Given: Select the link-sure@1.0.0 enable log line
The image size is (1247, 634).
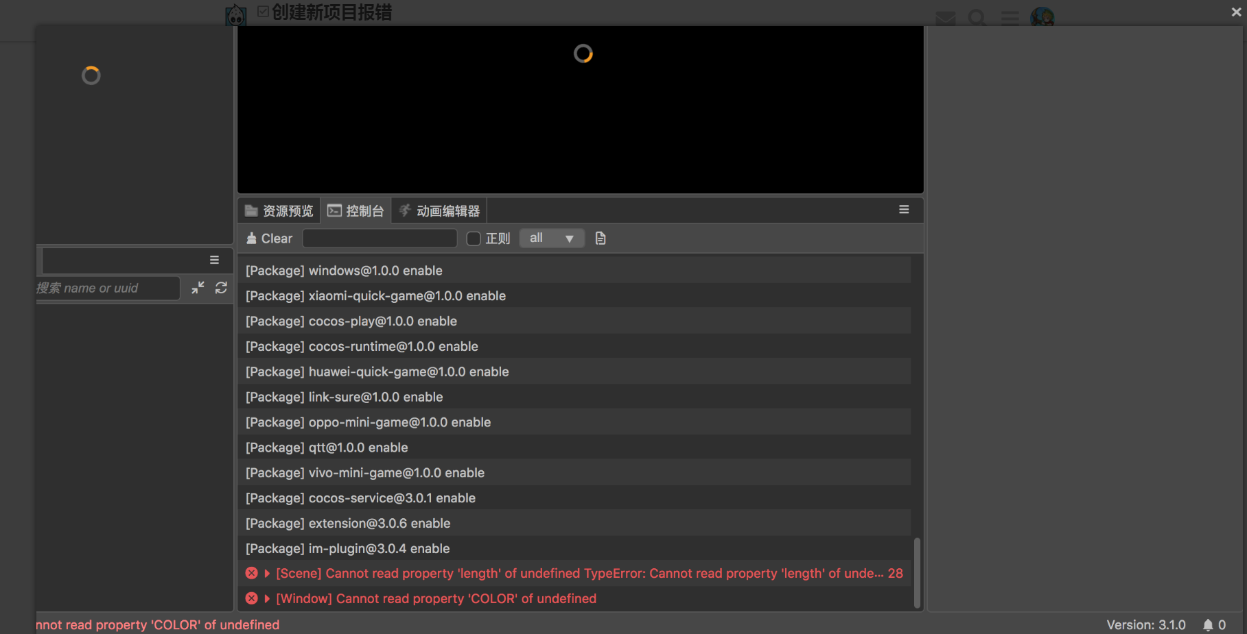Looking at the screenshot, I should click(574, 398).
